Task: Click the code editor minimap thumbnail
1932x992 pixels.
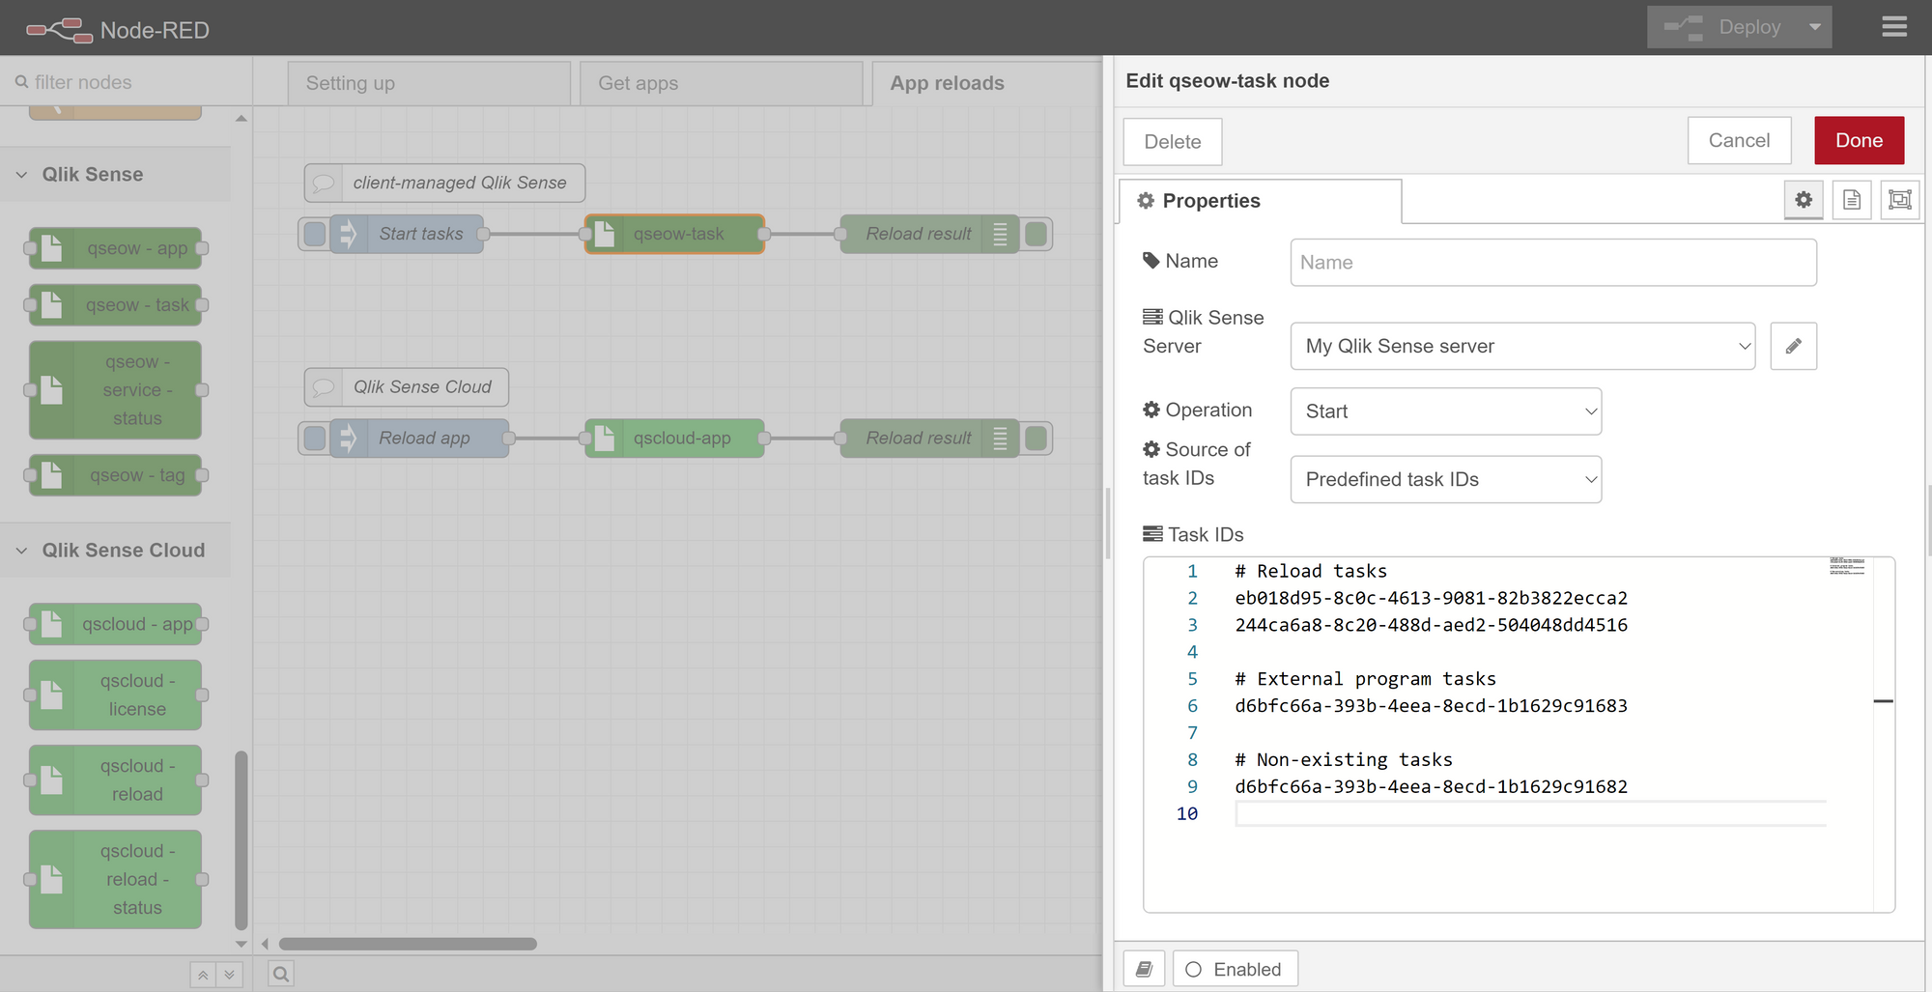Action: coord(1847,566)
